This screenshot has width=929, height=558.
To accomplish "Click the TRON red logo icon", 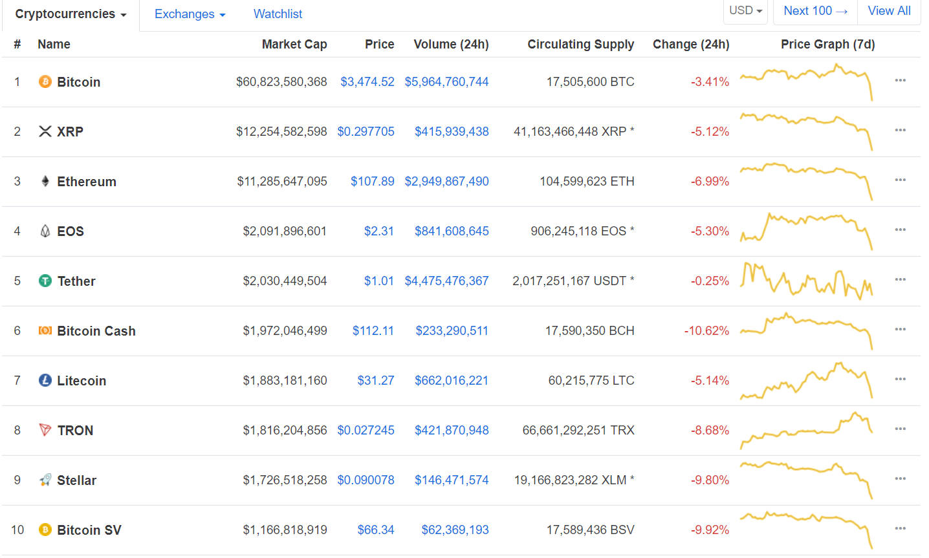I will 45,430.
